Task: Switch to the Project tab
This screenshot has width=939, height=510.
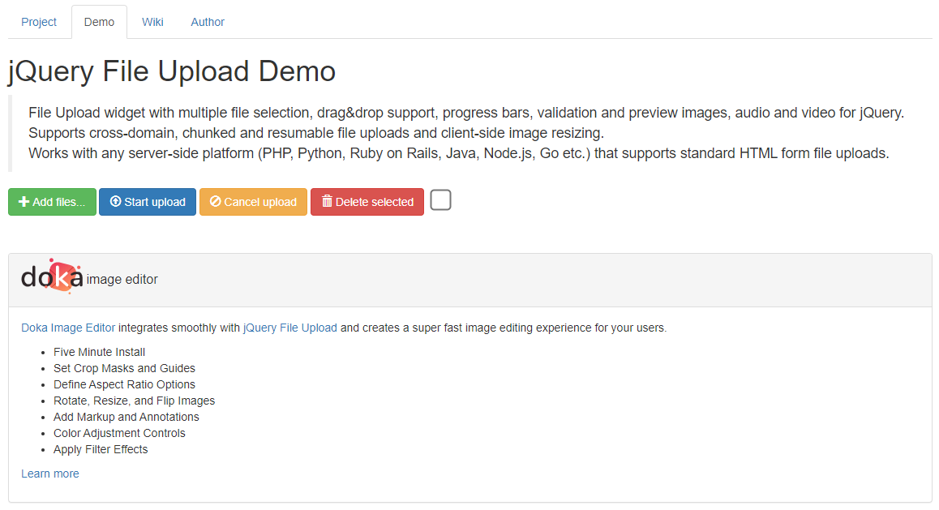Action: [x=38, y=22]
